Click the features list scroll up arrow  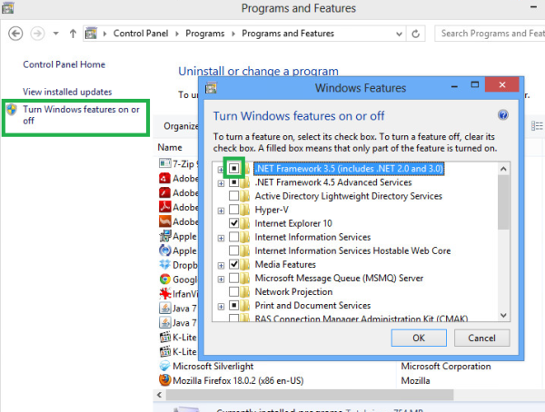tap(503, 169)
